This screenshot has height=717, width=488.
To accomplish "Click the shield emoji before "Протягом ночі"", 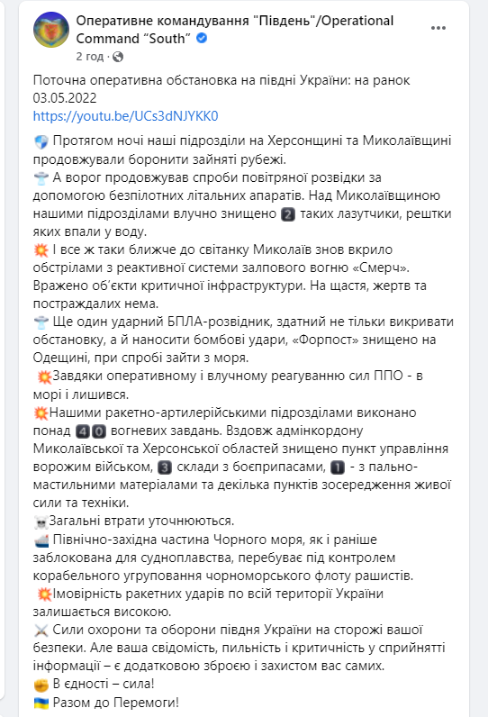I will tap(41, 141).
